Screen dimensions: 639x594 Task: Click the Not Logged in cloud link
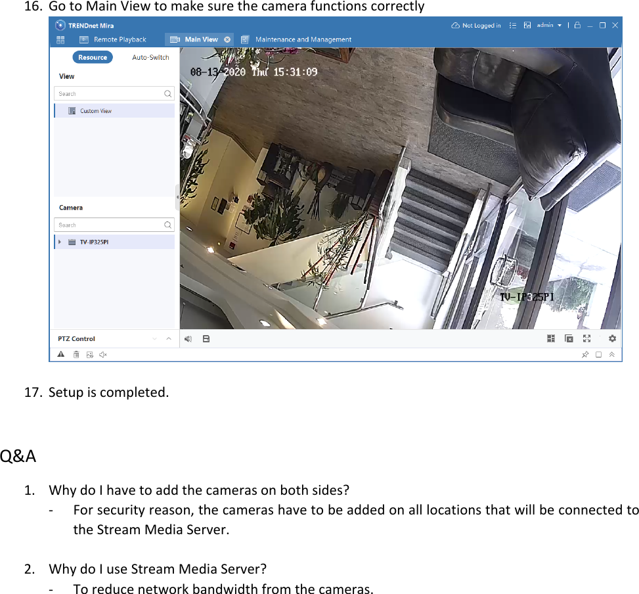click(475, 25)
